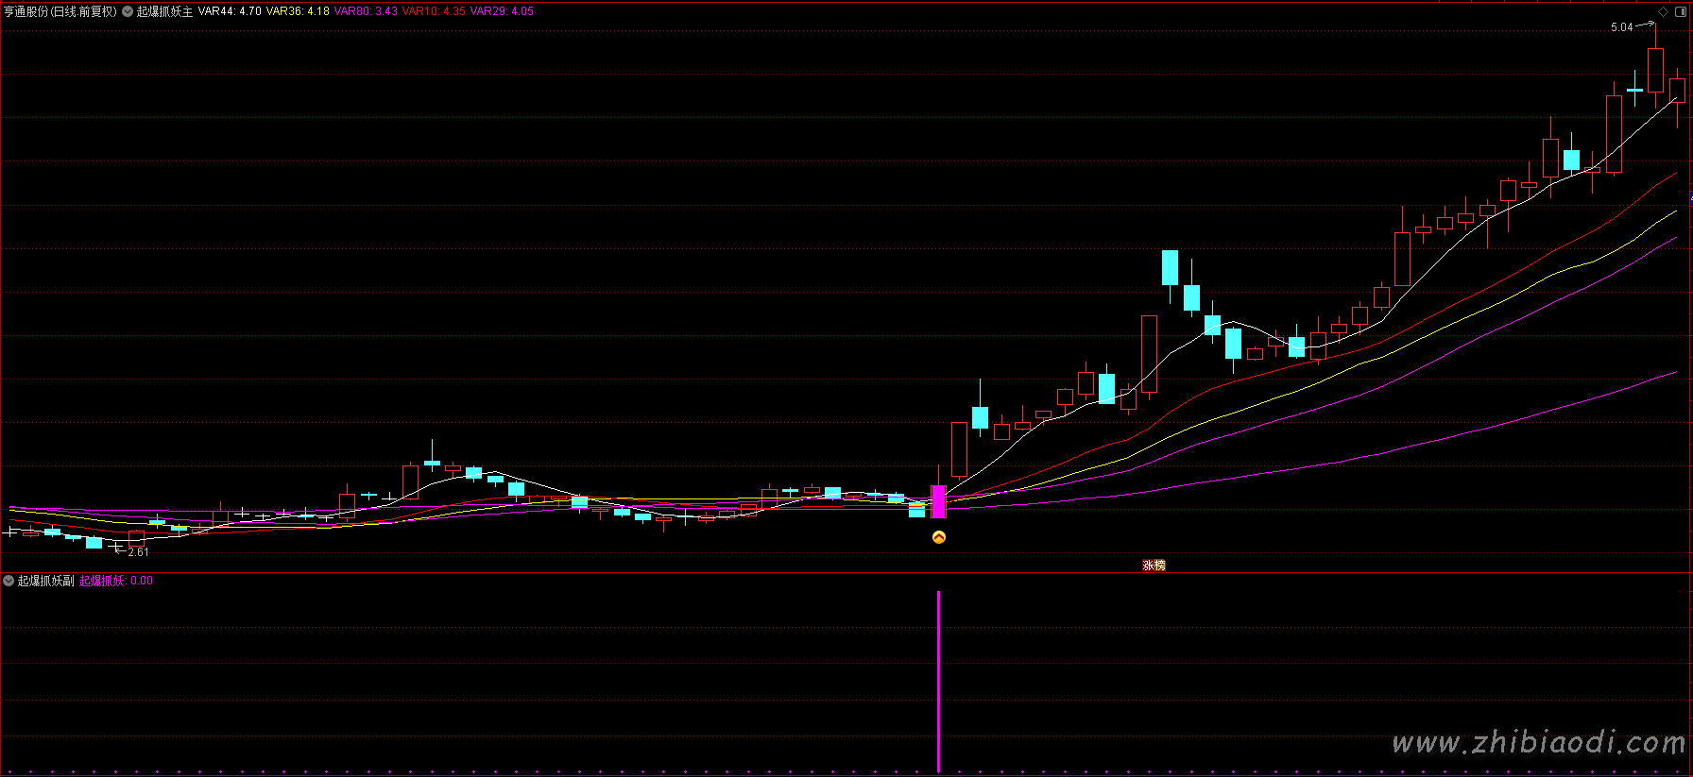Open the 起爆抓妖主 indicator dropdown arrow
Viewport: 1693px width, 777px height.
coord(128,11)
